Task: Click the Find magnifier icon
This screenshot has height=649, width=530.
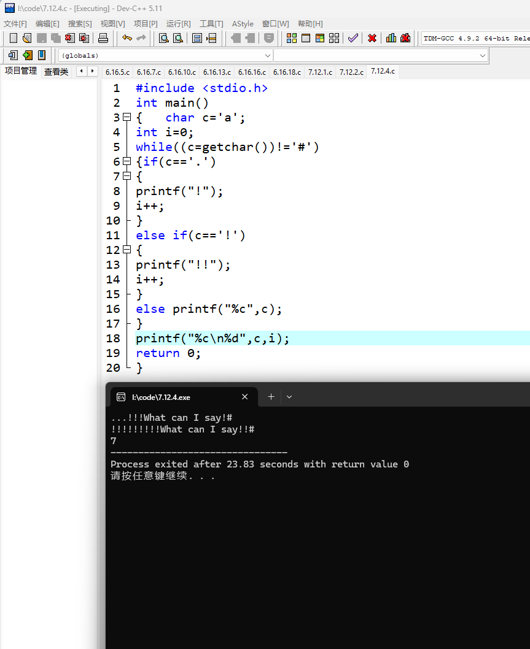Action: pos(164,38)
